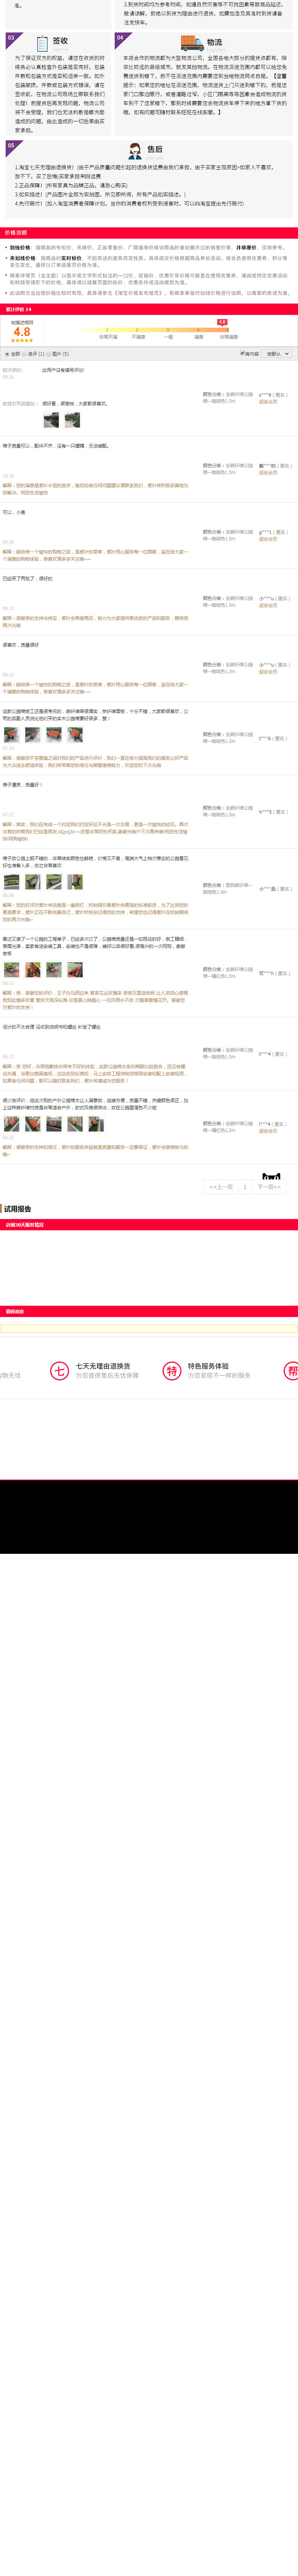Click the 非常满意 rating scale label
Screen dimensions: 298x2576
[x=229, y=337]
